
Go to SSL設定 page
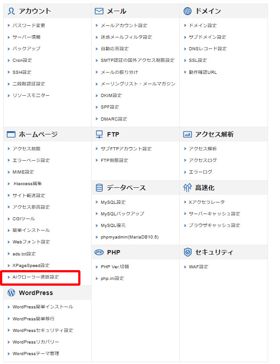pos(198,60)
